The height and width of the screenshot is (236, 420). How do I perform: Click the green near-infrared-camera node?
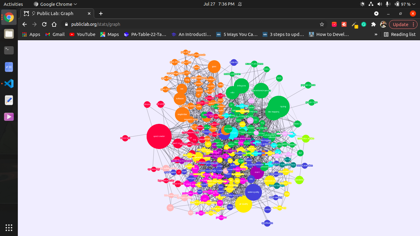coord(261,91)
